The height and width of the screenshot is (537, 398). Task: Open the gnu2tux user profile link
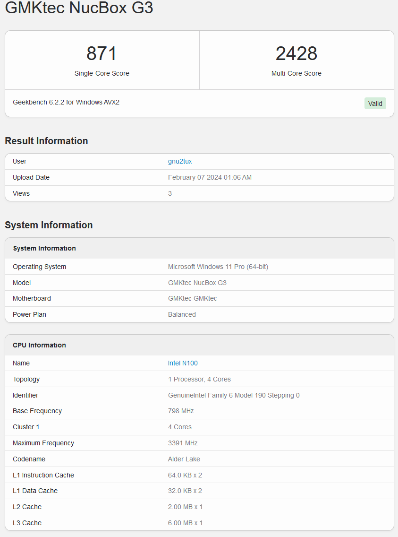(x=180, y=161)
